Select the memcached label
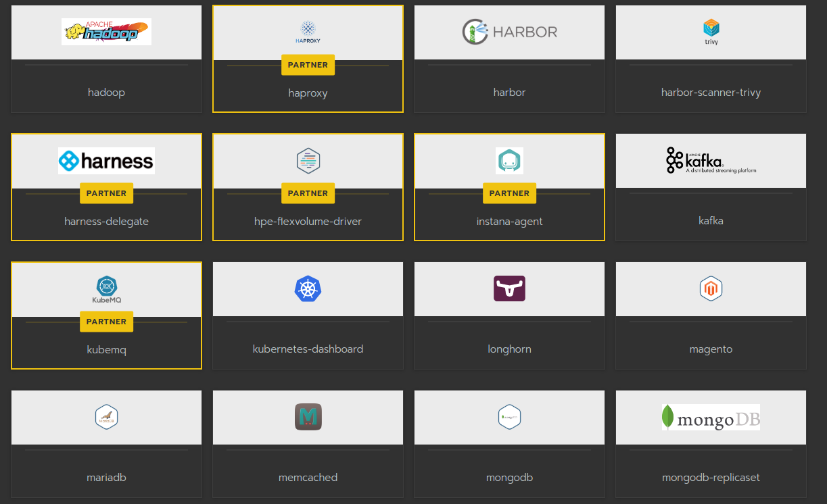827x504 pixels. tap(308, 477)
